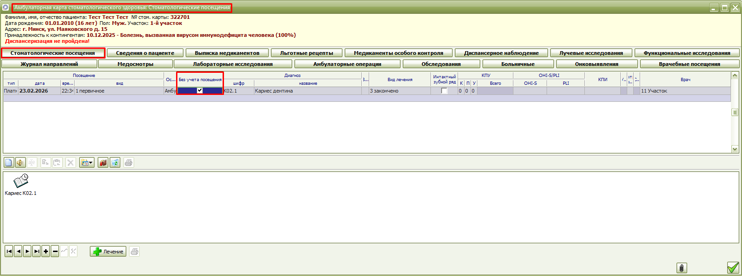Uncheck the 'Без учета посещения' checkbox

(x=200, y=91)
